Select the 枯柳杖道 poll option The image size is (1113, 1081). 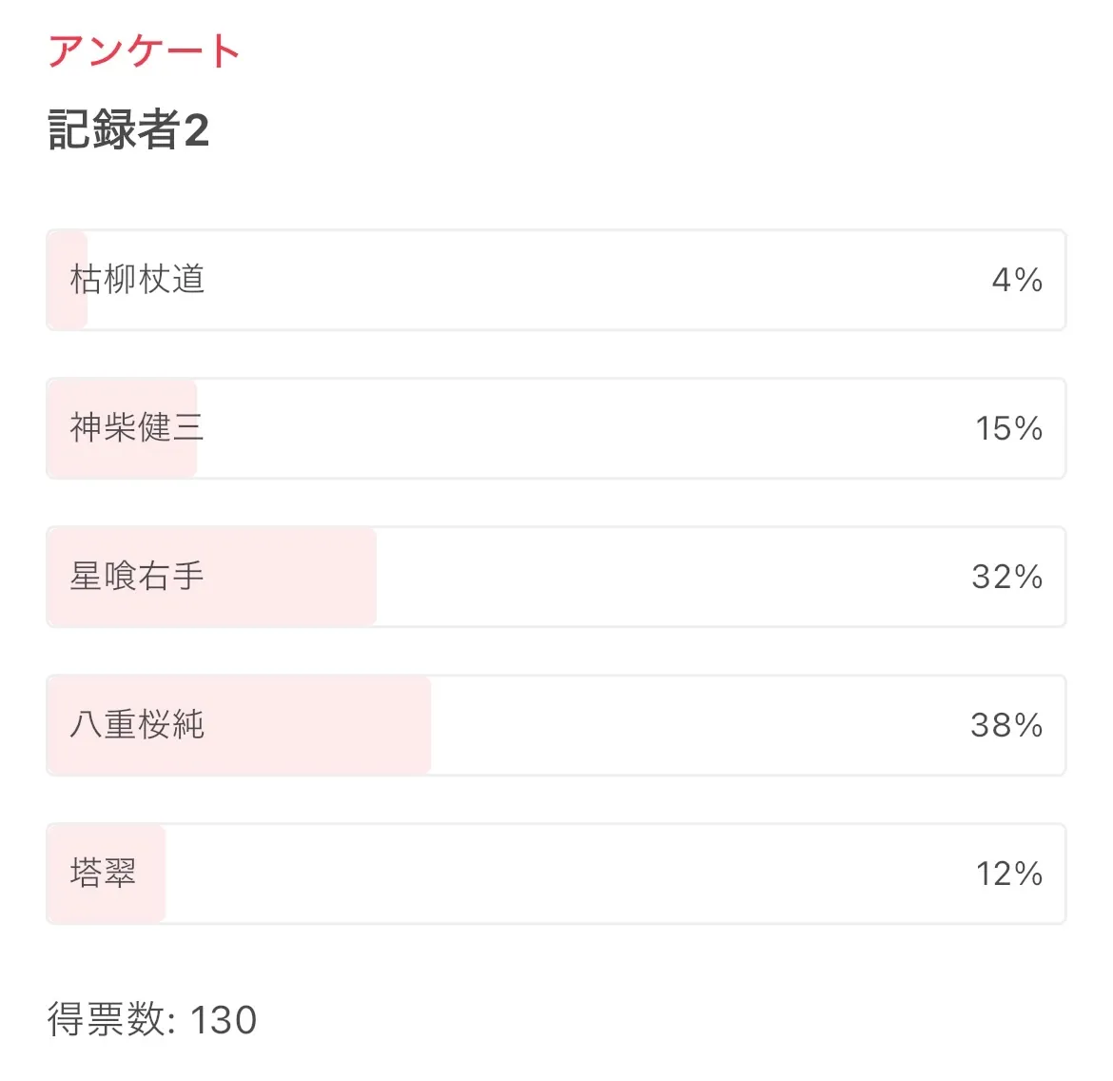pyautogui.click(x=138, y=280)
